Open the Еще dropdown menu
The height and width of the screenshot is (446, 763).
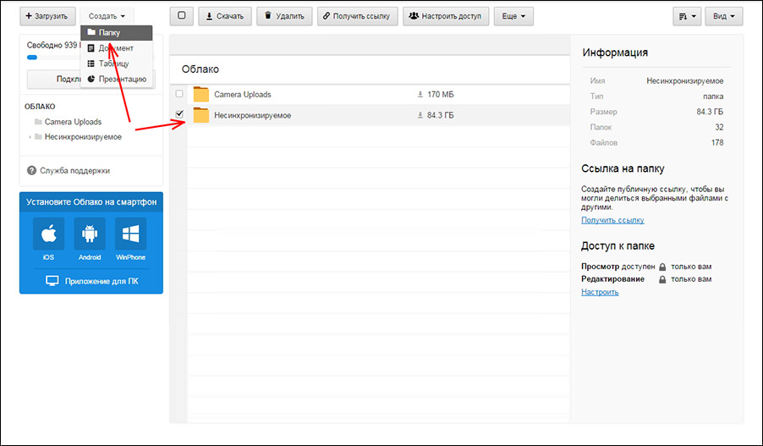(x=514, y=16)
